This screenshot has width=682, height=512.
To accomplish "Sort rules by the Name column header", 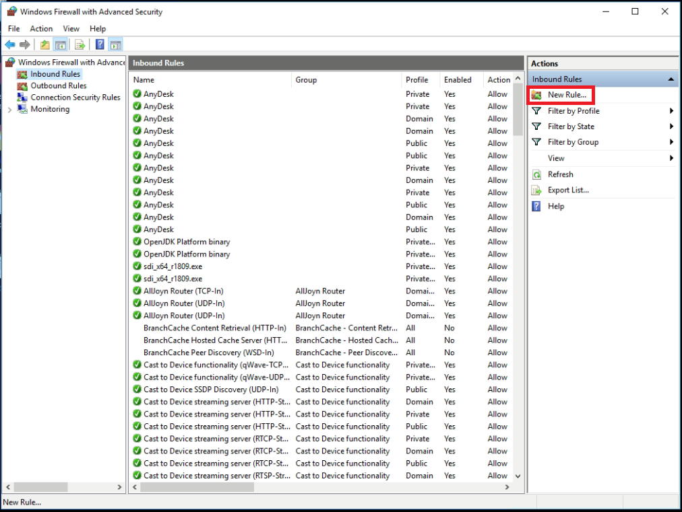I will point(210,80).
